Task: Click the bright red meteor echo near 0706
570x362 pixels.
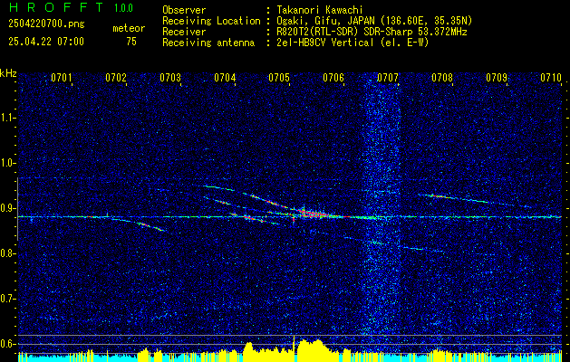Action: [315, 214]
